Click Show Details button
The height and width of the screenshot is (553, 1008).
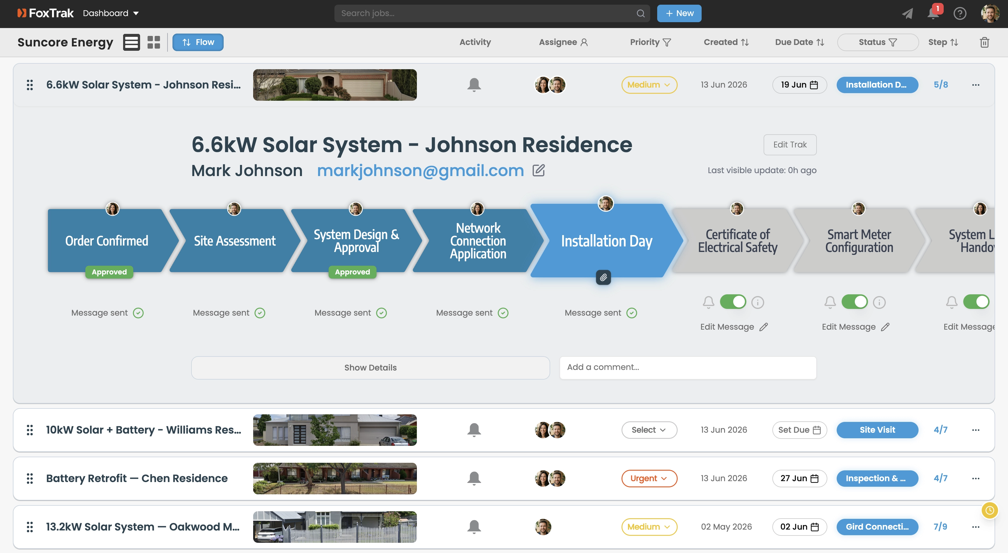click(370, 368)
